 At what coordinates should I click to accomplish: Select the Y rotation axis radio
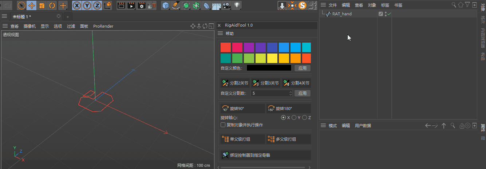click(294, 118)
